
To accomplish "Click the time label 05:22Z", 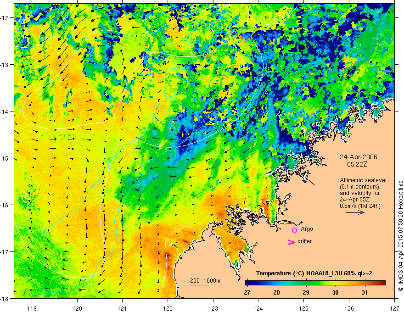I will coord(357,164).
